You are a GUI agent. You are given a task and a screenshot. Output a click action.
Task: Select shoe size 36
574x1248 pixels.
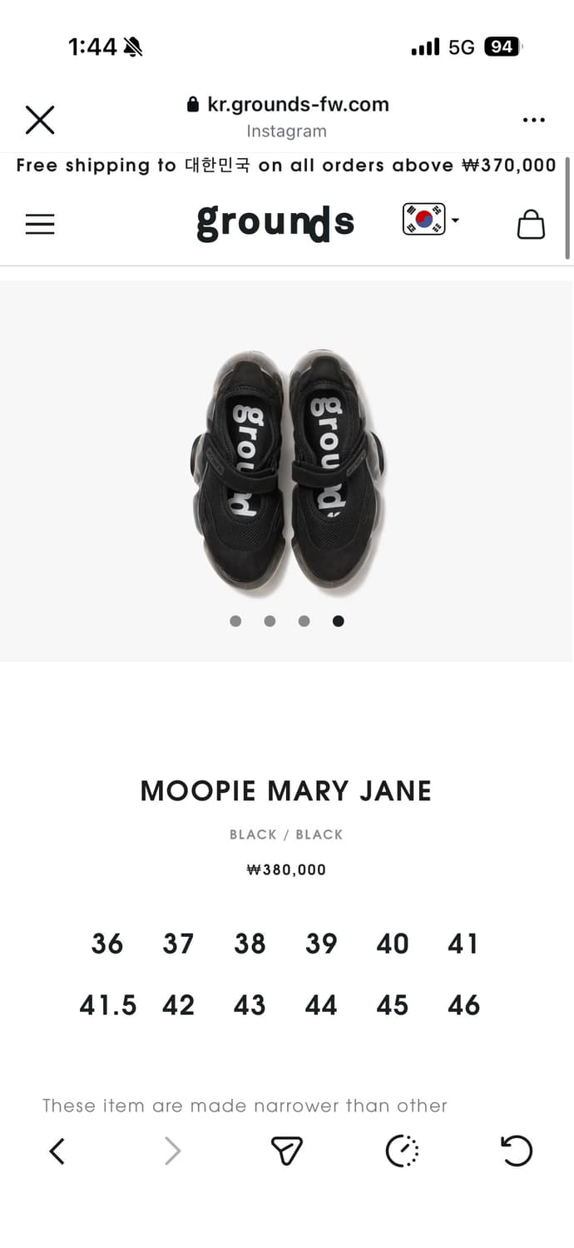point(107,943)
